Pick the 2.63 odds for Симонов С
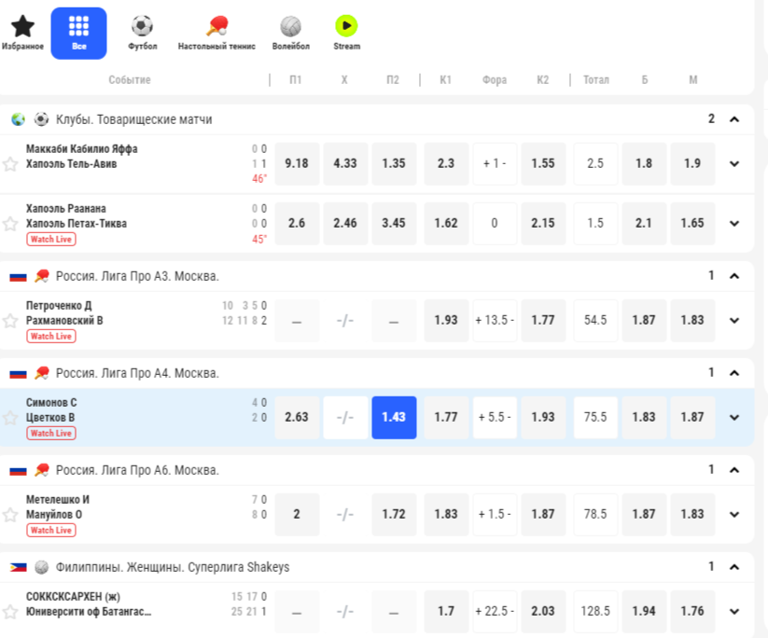This screenshot has height=638, width=768. tap(297, 417)
